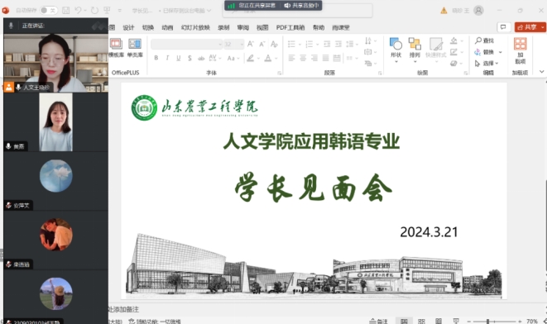Expand the font name combo box
The height and width of the screenshot is (324, 547).
point(187,45)
